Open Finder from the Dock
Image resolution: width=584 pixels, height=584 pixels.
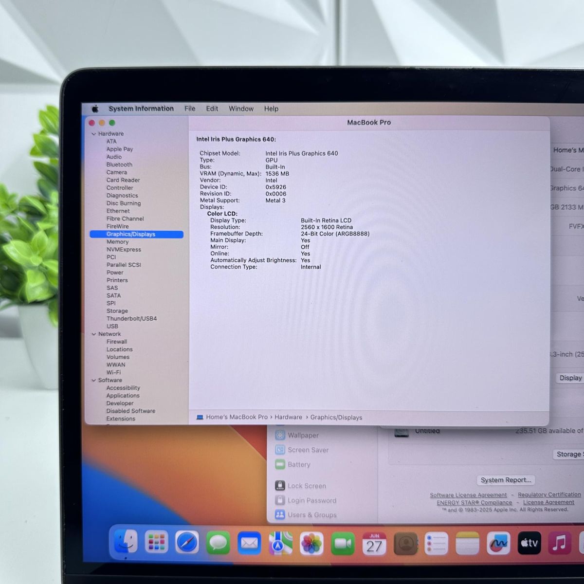(126, 542)
